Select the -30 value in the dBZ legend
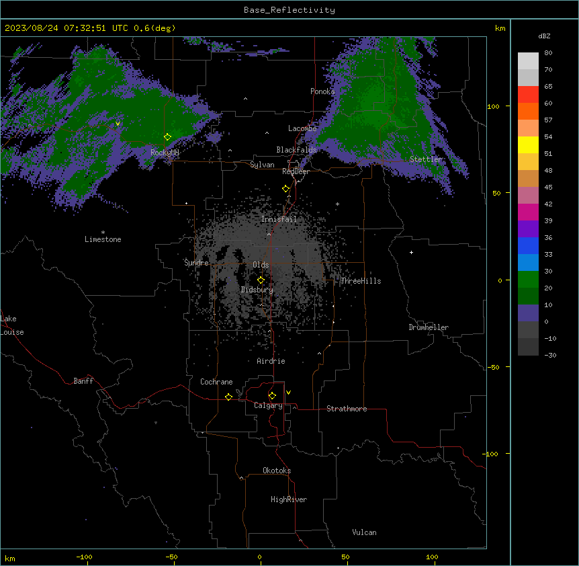The image size is (579, 566). click(550, 355)
